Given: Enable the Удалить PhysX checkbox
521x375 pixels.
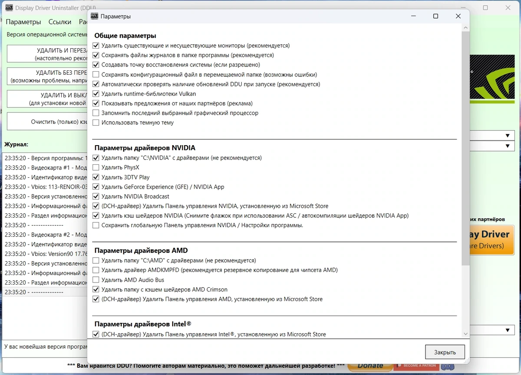Looking at the screenshot, I should point(96,167).
